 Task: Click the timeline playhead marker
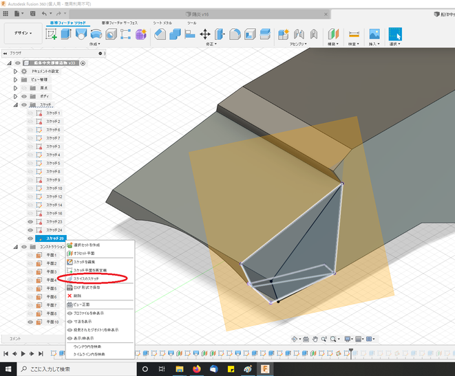click(x=351, y=353)
